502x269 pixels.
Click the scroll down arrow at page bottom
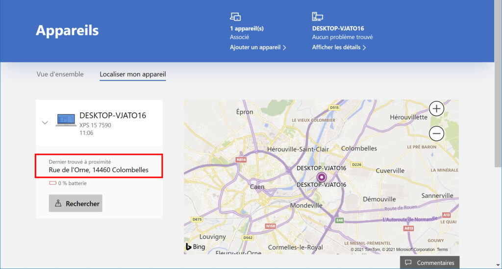coord(498,265)
